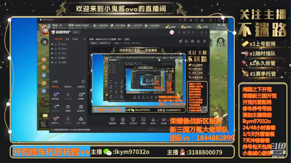Click pencil edit icon next to game category

(109, 43)
